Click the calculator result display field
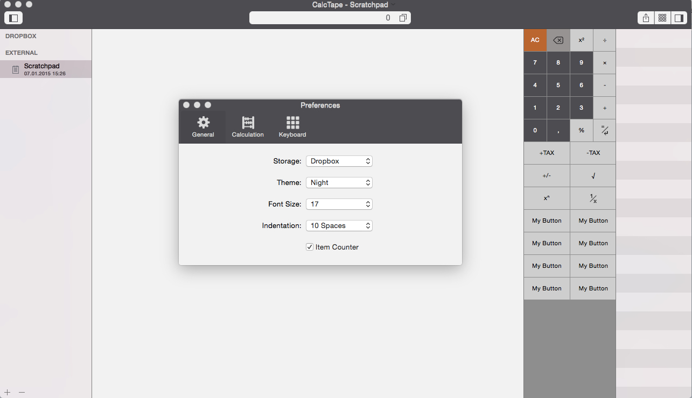 (323, 18)
